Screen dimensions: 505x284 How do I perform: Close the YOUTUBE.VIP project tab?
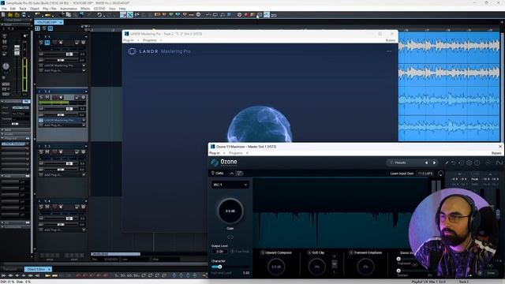click(61, 22)
